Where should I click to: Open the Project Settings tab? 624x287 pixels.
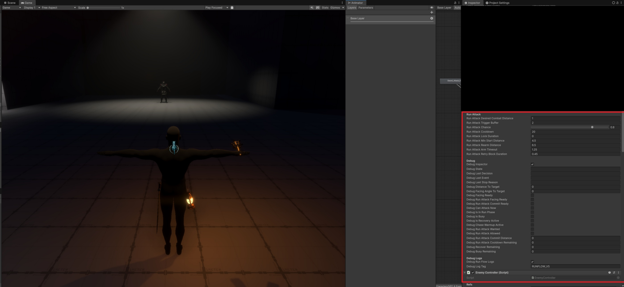tap(498, 3)
